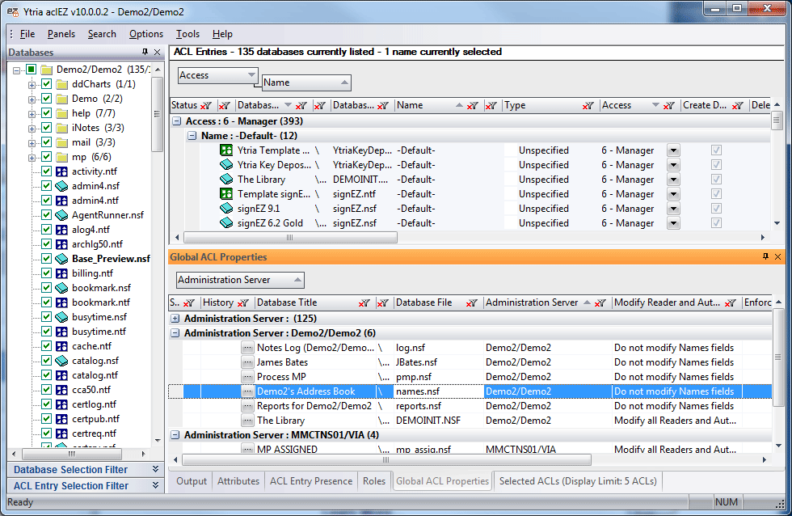Image resolution: width=792 pixels, height=516 pixels.
Task: Expand the mail folder tree node
Action: pos(32,143)
